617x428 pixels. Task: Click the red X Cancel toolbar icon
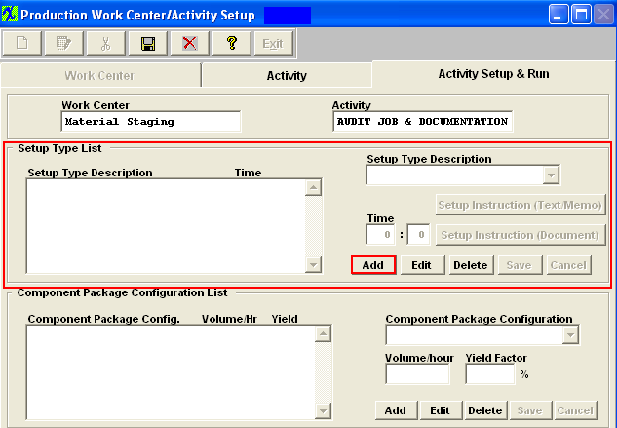tap(190, 43)
